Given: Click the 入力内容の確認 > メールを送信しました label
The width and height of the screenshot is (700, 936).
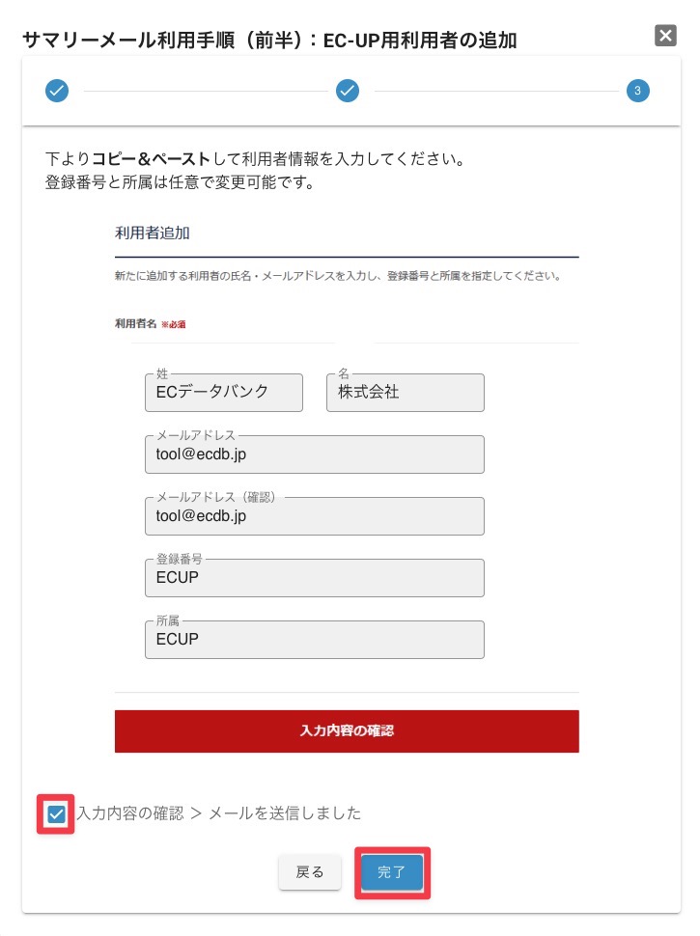Looking at the screenshot, I should coord(219,813).
